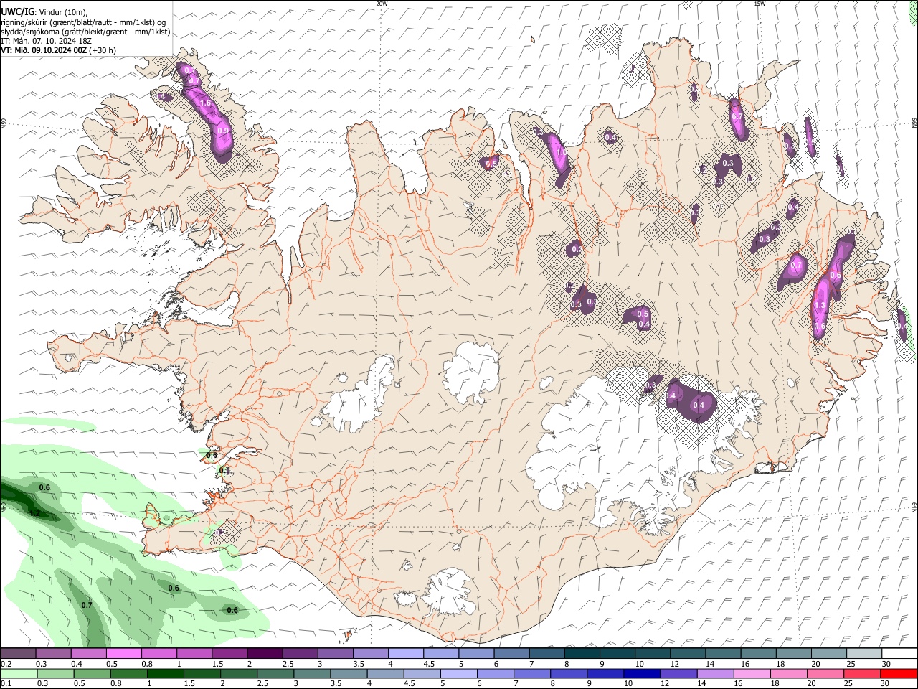Click the 'rigning/skúrir' description line
The height and width of the screenshot is (689, 918).
pyautogui.click(x=84, y=22)
